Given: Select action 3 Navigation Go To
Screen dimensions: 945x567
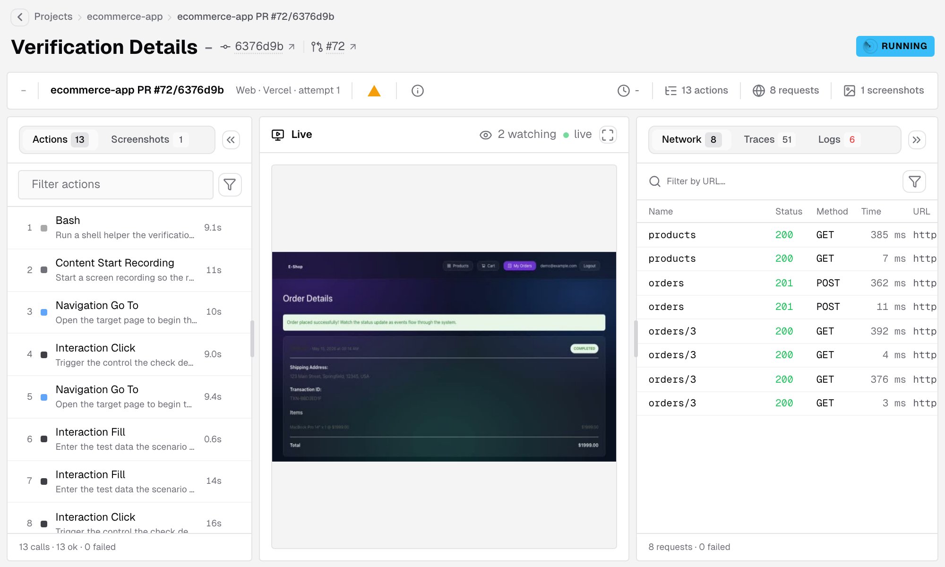Looking at the screenshot, I should point(129,312).
